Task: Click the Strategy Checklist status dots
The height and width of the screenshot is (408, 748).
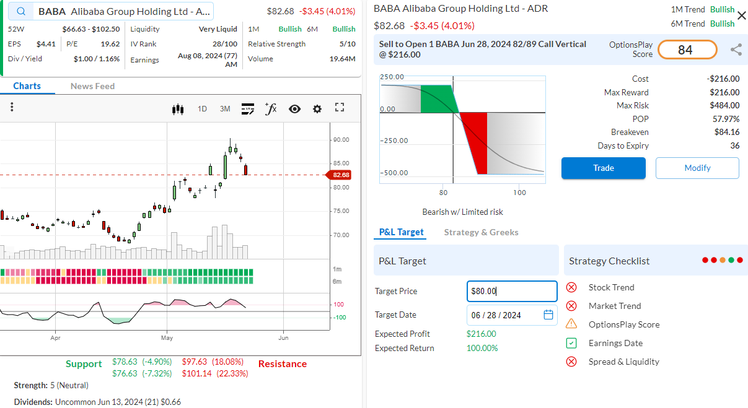Action: point(721,260)
